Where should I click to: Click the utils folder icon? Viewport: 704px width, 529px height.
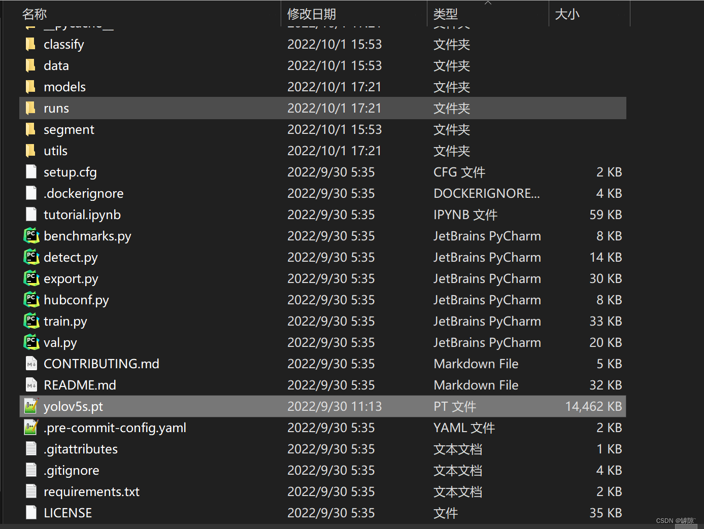click(31, 151)
